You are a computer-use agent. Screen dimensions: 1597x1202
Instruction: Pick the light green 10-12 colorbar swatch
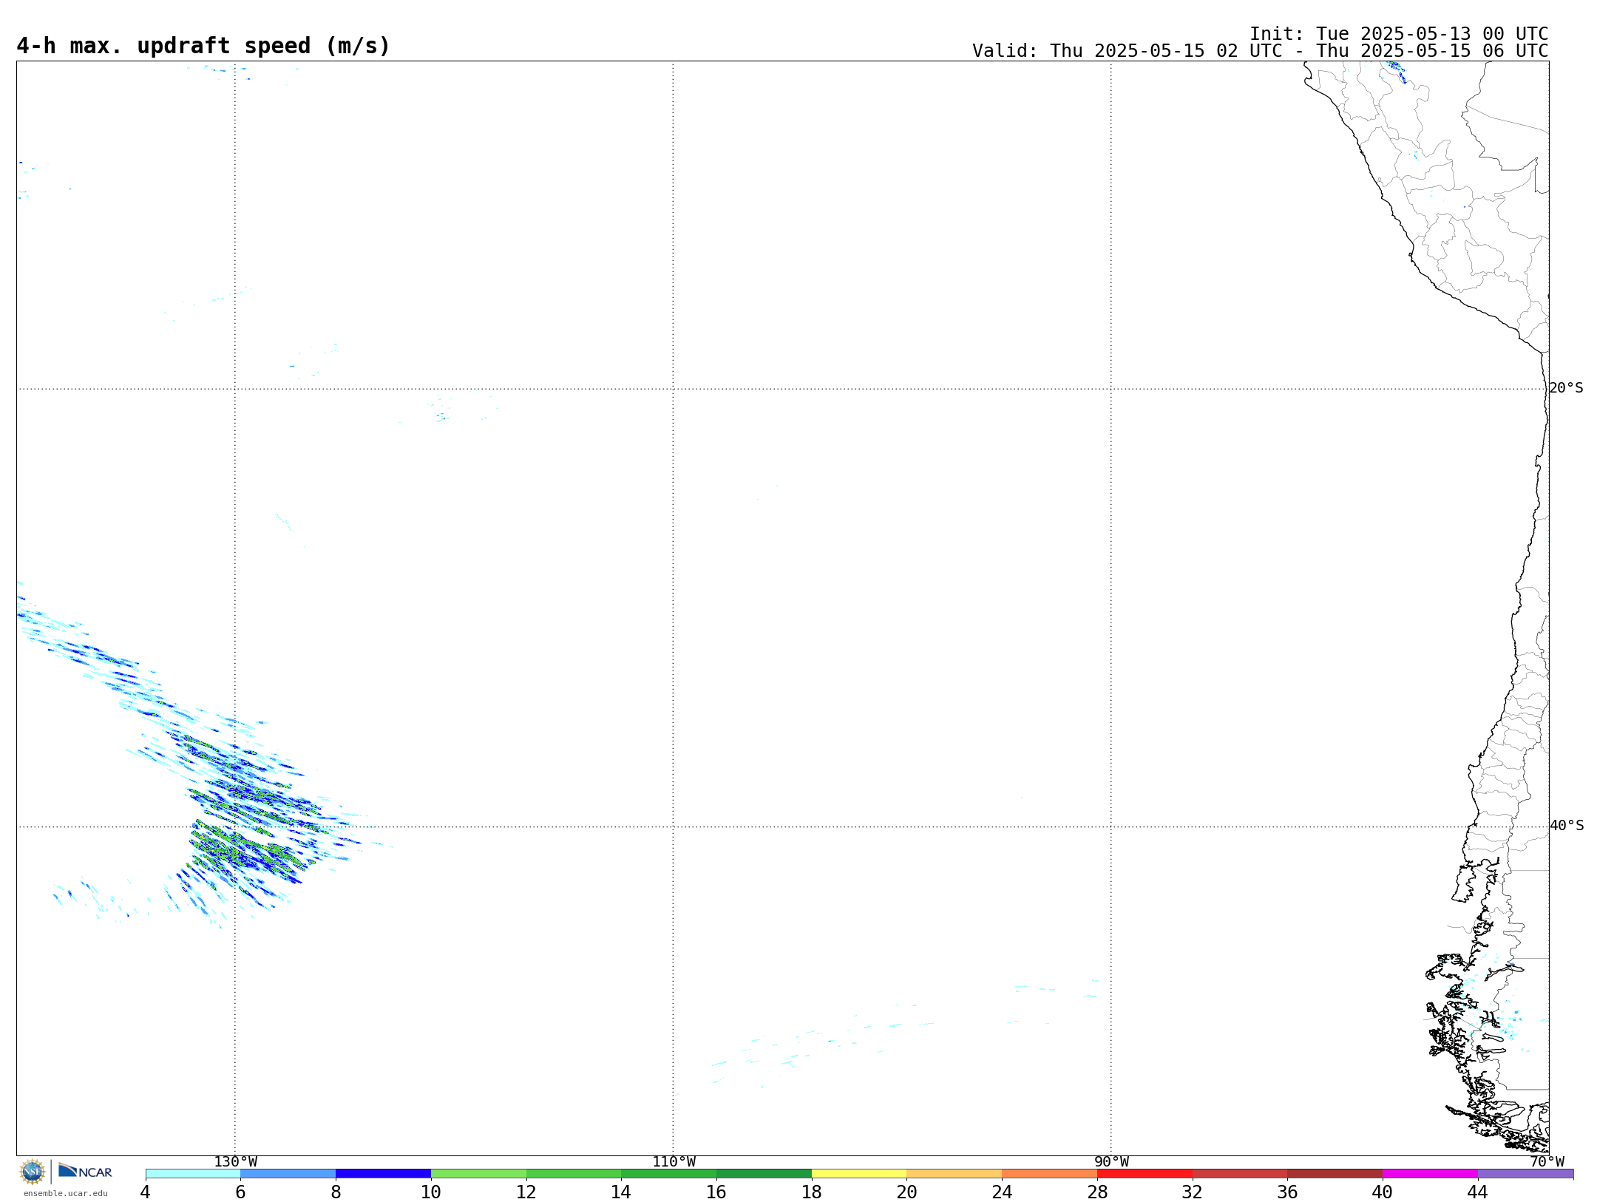click(x=478, y=1174)
